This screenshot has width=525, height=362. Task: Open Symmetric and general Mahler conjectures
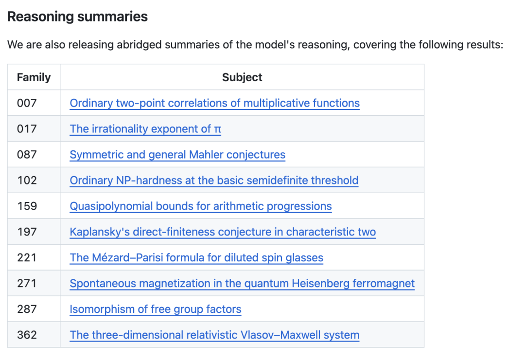tap(177, 155)
